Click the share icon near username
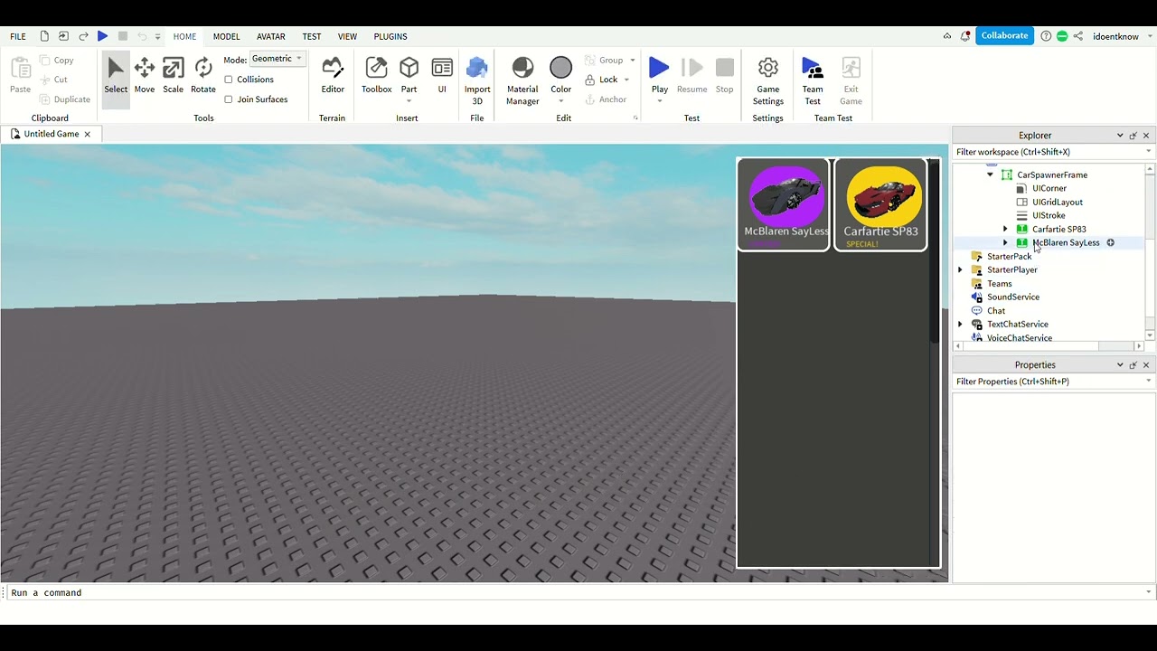The image size is (1157, 651). [1078, 36]
